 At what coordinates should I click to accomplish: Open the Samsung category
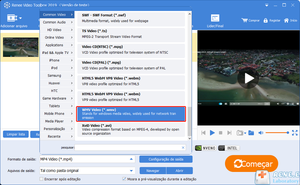[x=57, y=76]
